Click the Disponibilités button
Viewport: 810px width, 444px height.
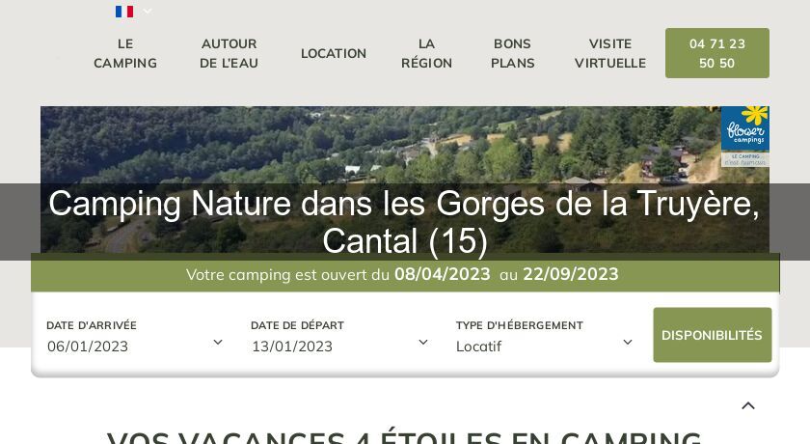point(712,335)
